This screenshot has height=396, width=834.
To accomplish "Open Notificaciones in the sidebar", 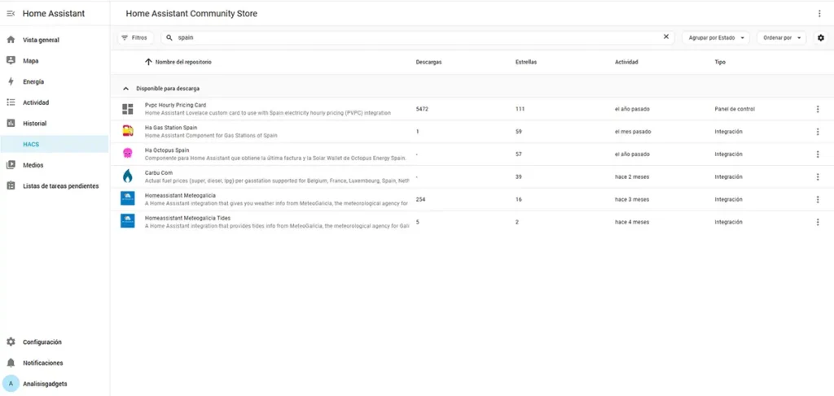I will [x=55, y=363].
